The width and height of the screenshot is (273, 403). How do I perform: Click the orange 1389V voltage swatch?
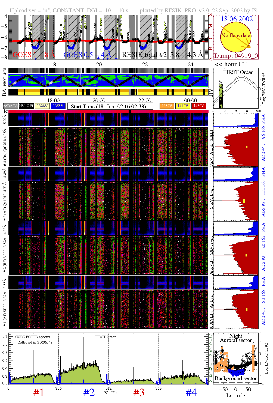(x=167, y=106)
